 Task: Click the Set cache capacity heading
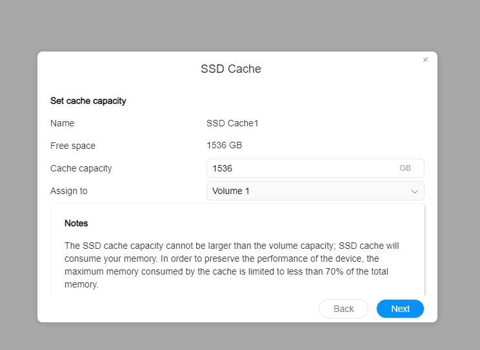(88, 101)
